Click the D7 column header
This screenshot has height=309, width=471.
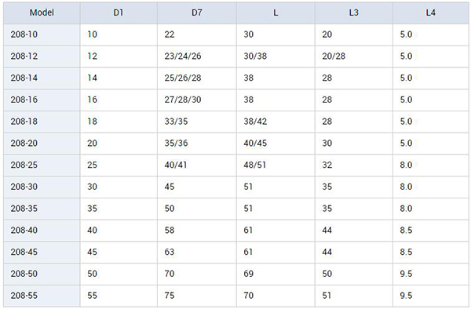(x=197, y=13)
